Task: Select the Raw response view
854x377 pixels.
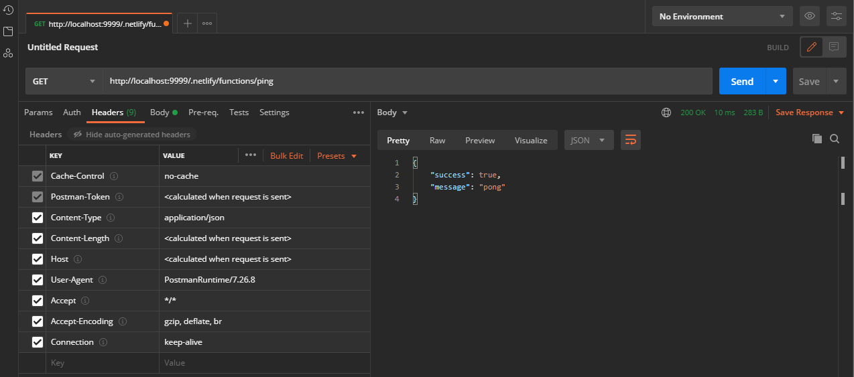Action: point(437,140)
